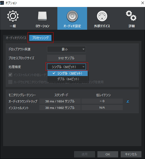Click the プロセスブロックサイズ label
This screenshot has height=159, width=145.
pos(21,58)
